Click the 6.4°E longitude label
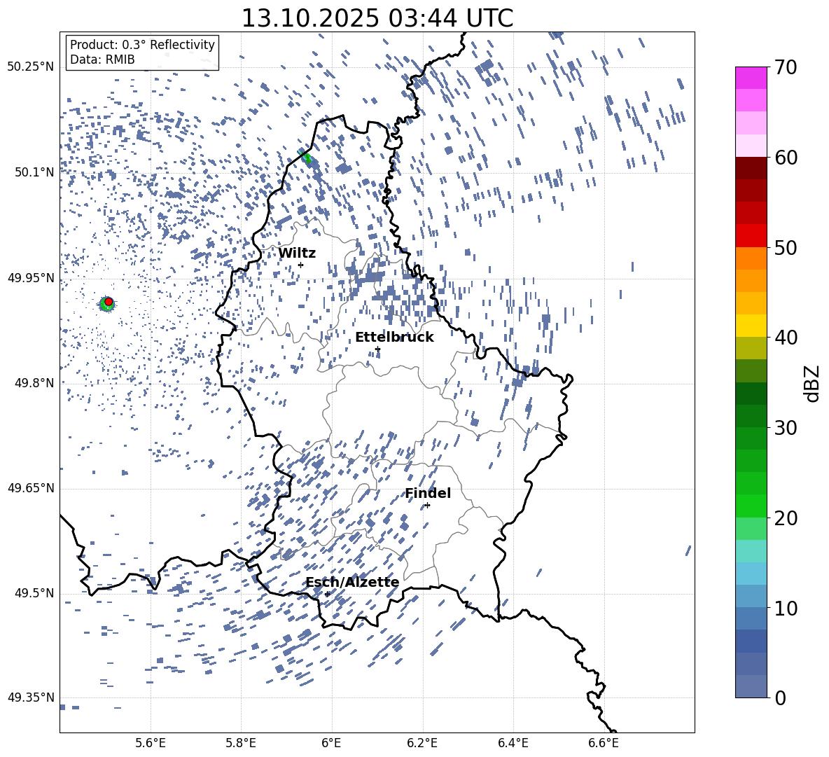 (513, 743)
